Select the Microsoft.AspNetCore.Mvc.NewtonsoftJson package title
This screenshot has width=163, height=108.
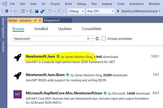tap(64, 93)
